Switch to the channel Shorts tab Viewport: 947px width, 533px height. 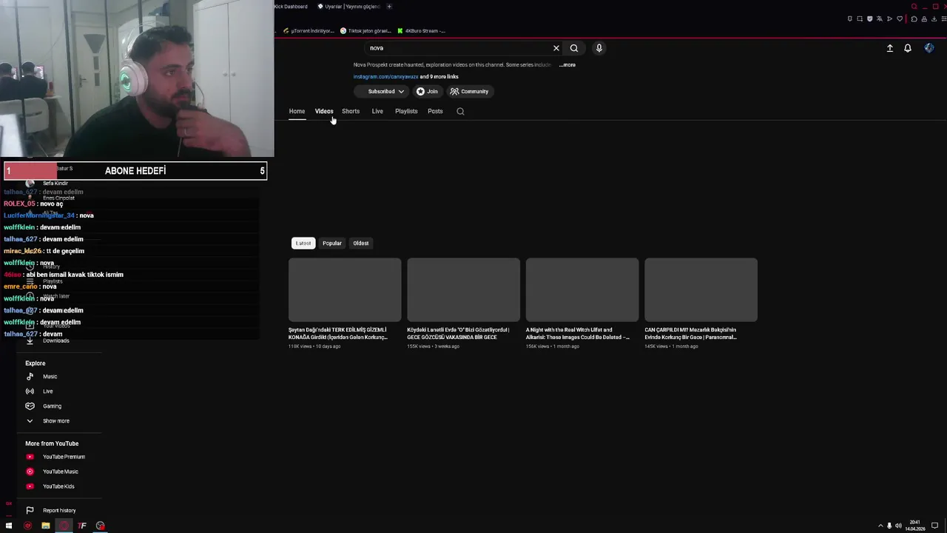pyautogui.click(x=351, y=111)
